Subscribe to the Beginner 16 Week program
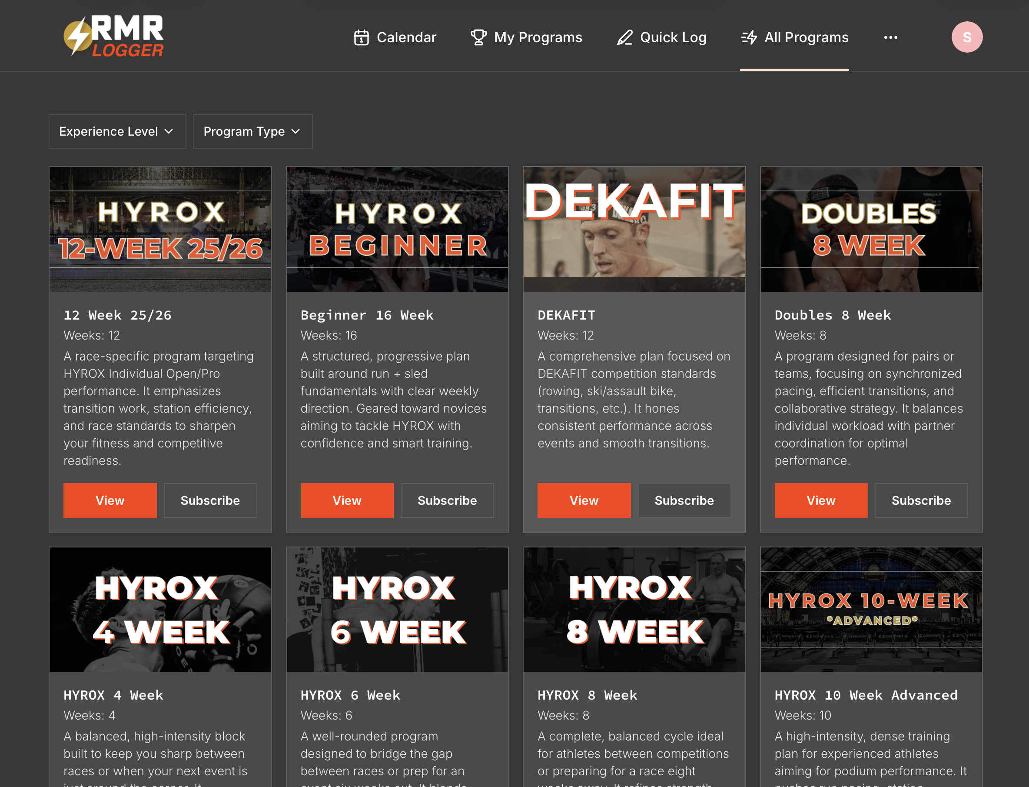This screenshot has height=787, width=1029. (447, 500)
